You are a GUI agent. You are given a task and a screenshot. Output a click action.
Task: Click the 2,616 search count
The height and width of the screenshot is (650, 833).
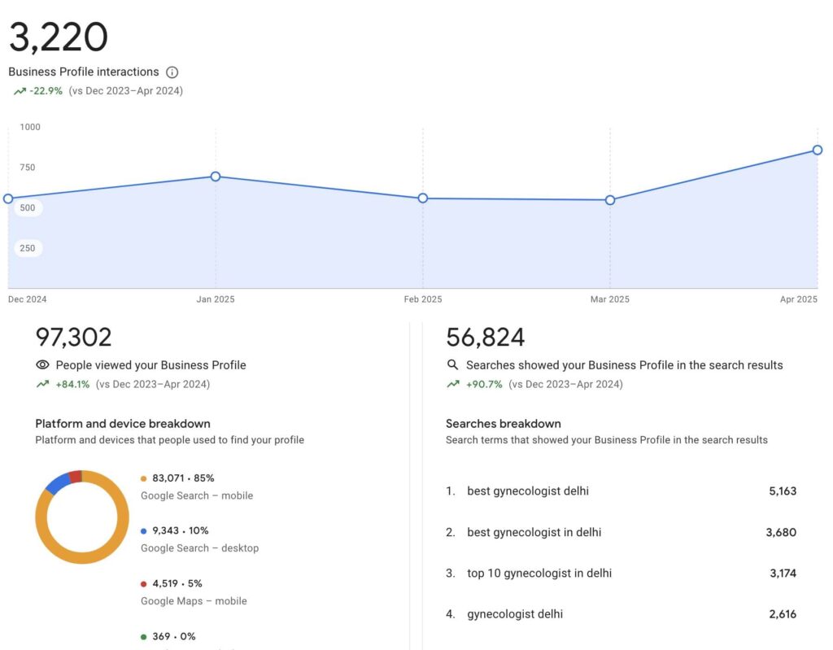pyautogui.click(x=783, y=614)
